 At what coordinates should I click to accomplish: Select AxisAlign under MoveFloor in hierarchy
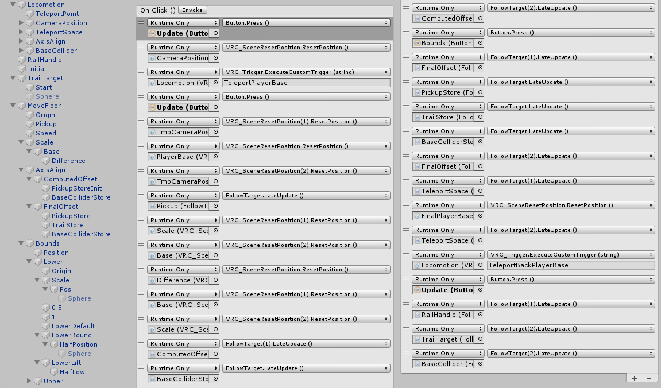pyautogui.click(x=50, y=170)
